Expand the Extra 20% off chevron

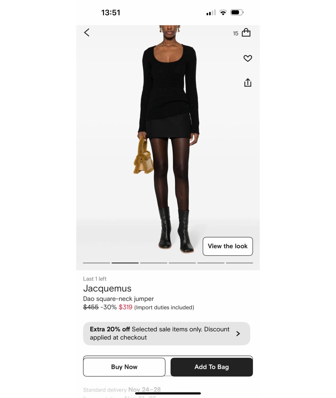coord(238,334)
